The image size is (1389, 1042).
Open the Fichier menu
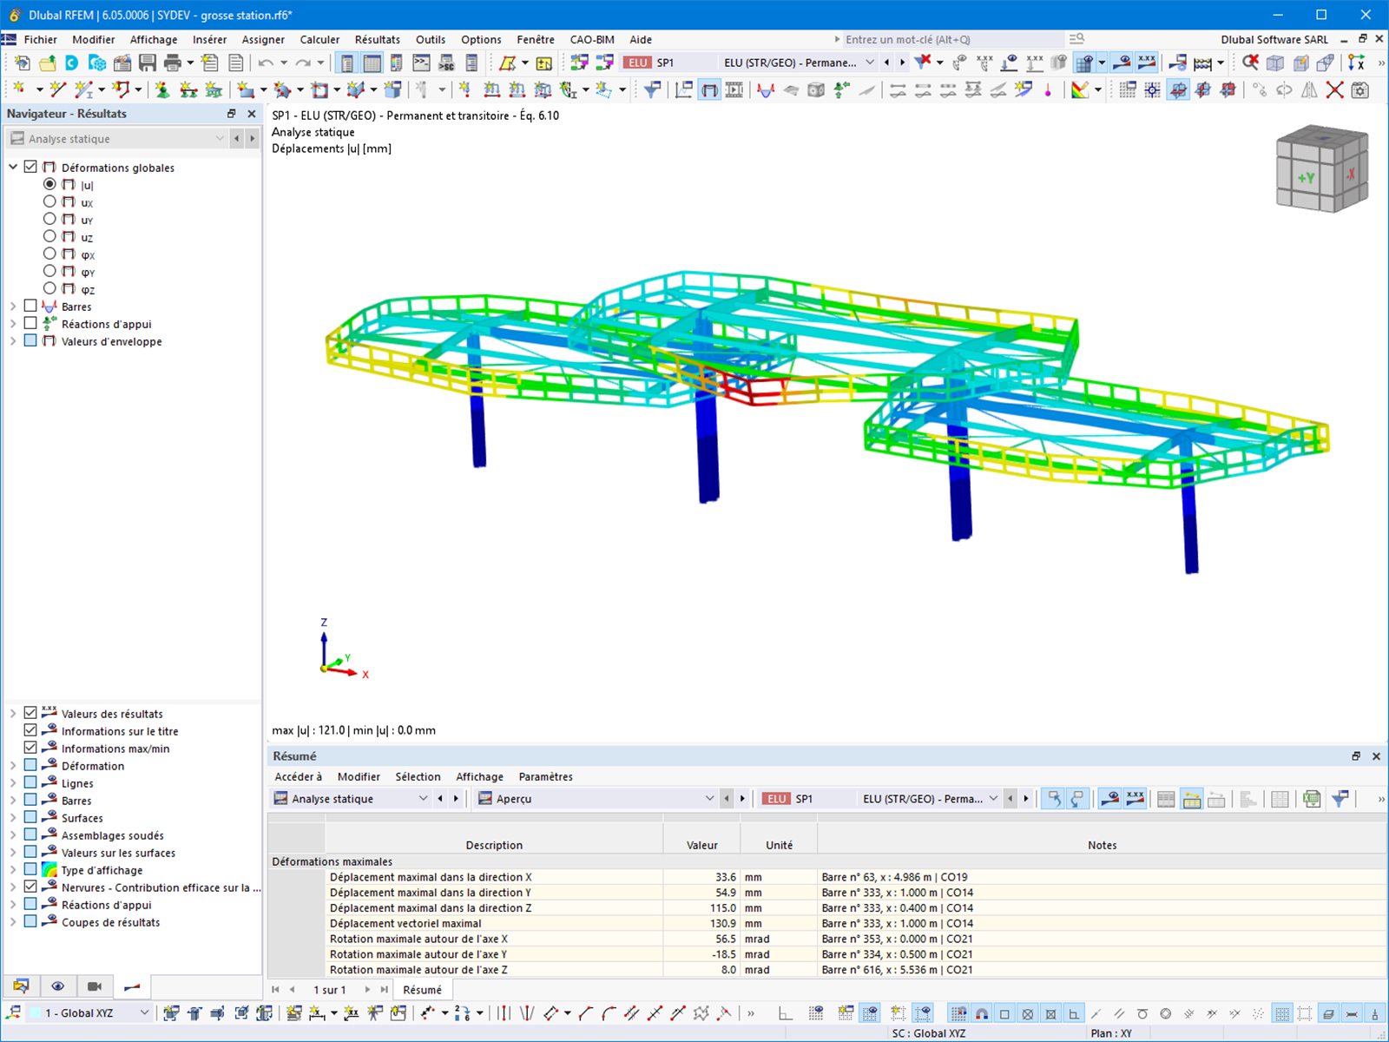(41, 39)
